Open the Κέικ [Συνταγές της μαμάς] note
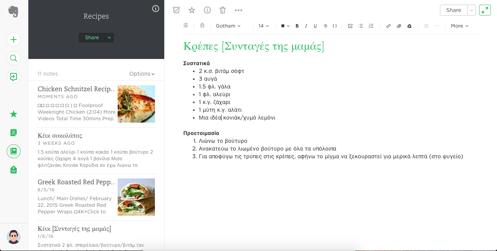The image size is (497, 251). (96, 236)
